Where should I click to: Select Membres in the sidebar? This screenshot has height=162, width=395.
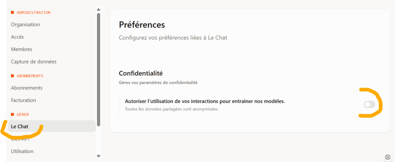coord(22,49)
